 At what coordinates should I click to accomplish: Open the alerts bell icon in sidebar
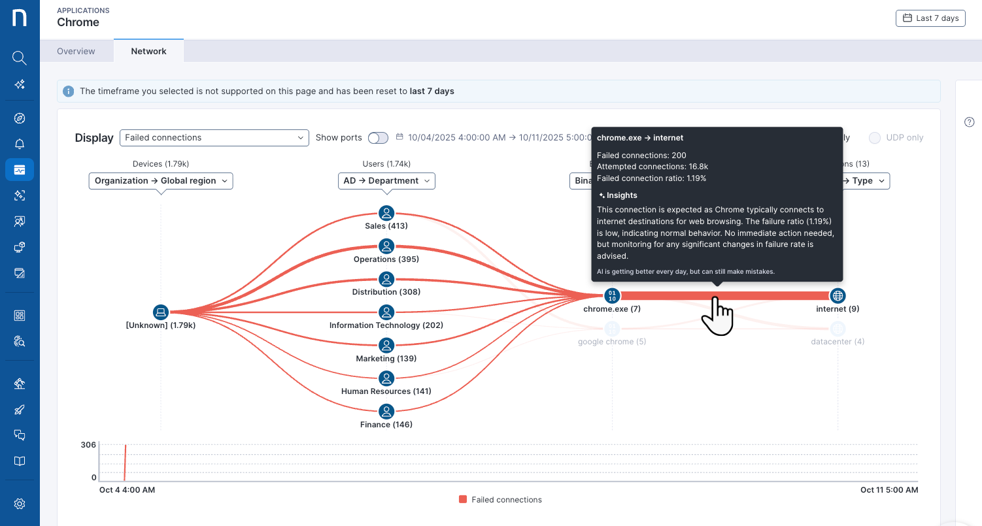(20, 144)
